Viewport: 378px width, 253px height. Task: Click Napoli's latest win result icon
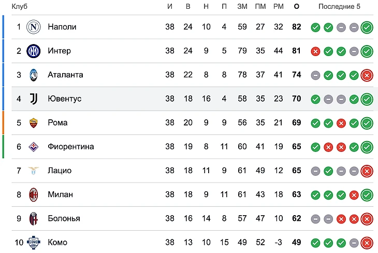[367, 27]
